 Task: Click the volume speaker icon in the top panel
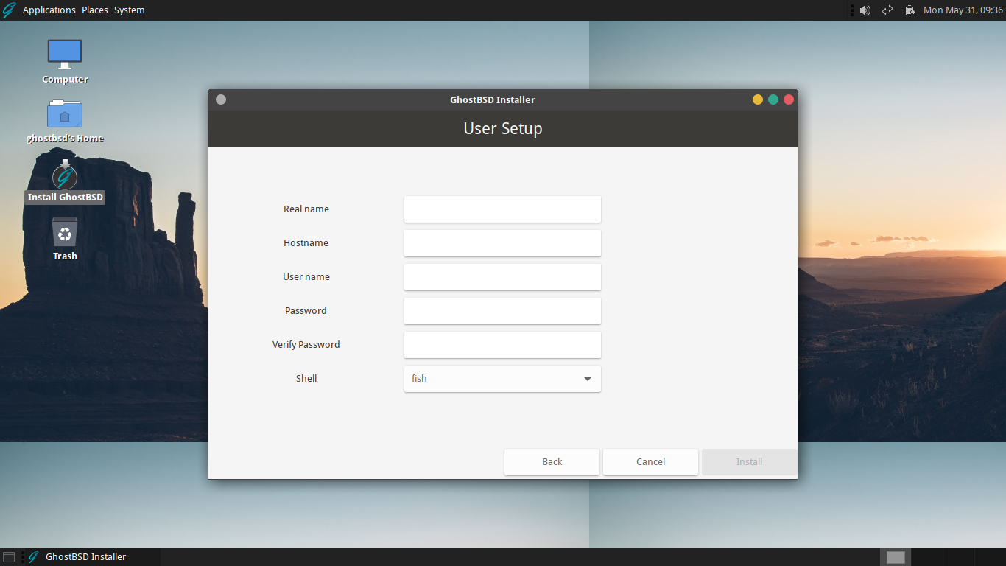click(865, 10)
